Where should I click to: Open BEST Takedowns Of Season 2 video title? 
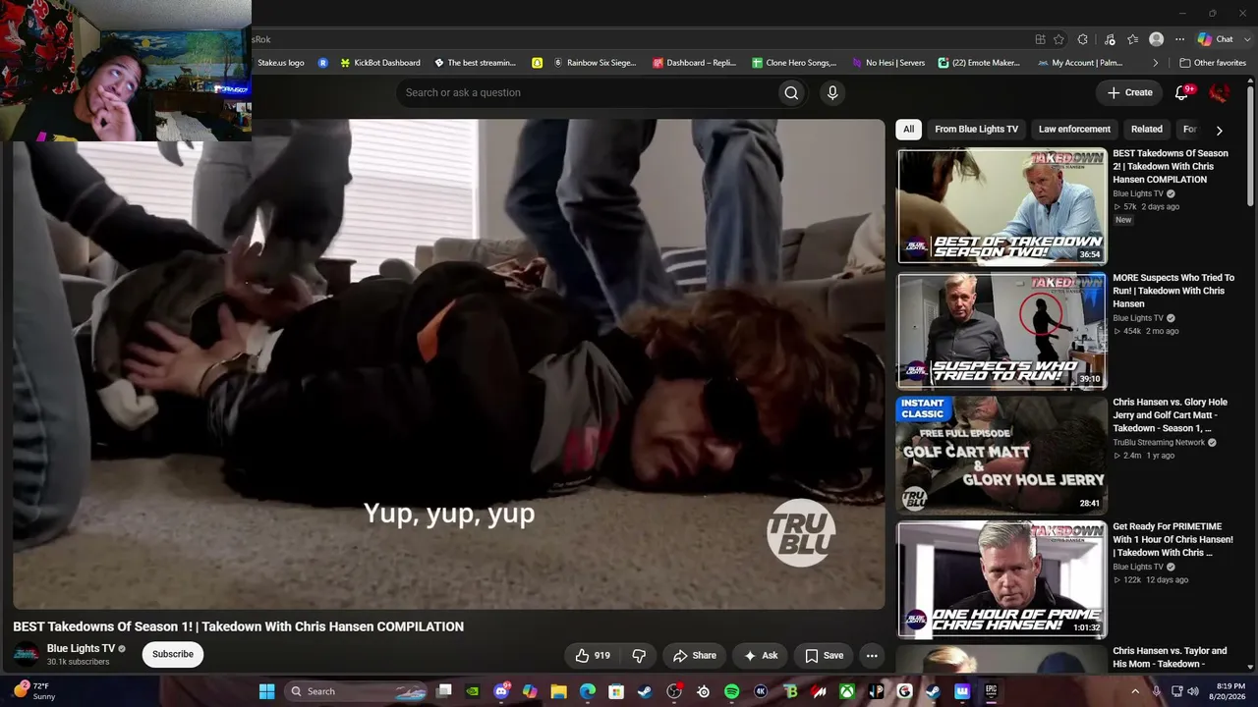1171,166
